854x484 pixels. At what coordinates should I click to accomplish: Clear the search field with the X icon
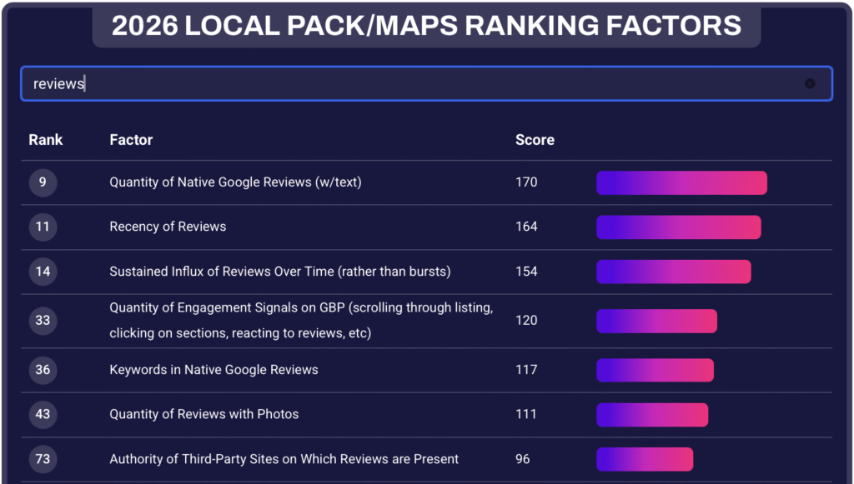809,83
